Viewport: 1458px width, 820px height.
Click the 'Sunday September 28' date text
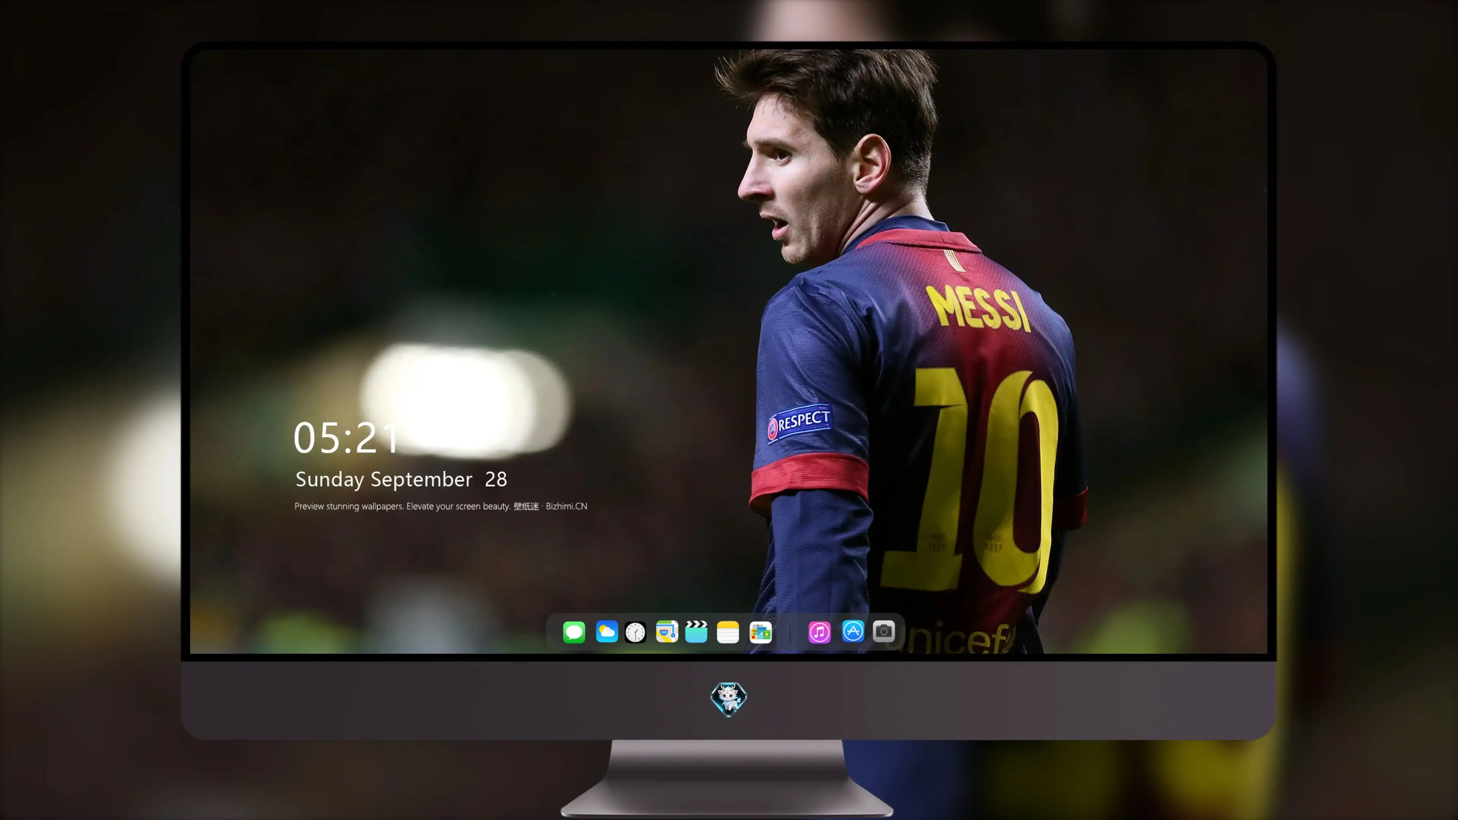(401, 479)
